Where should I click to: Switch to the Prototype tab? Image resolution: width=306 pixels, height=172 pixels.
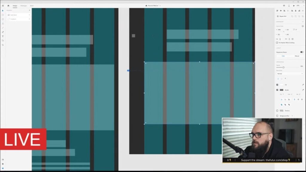click(x=24, y=6)
